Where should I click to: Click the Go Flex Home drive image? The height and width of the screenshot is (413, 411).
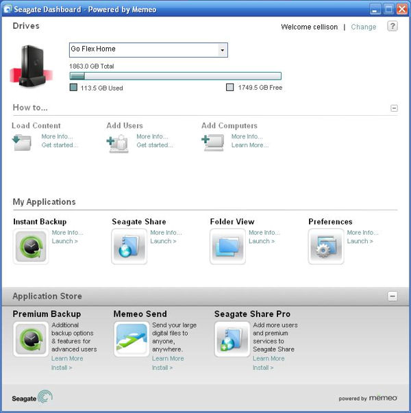[31, 66]
